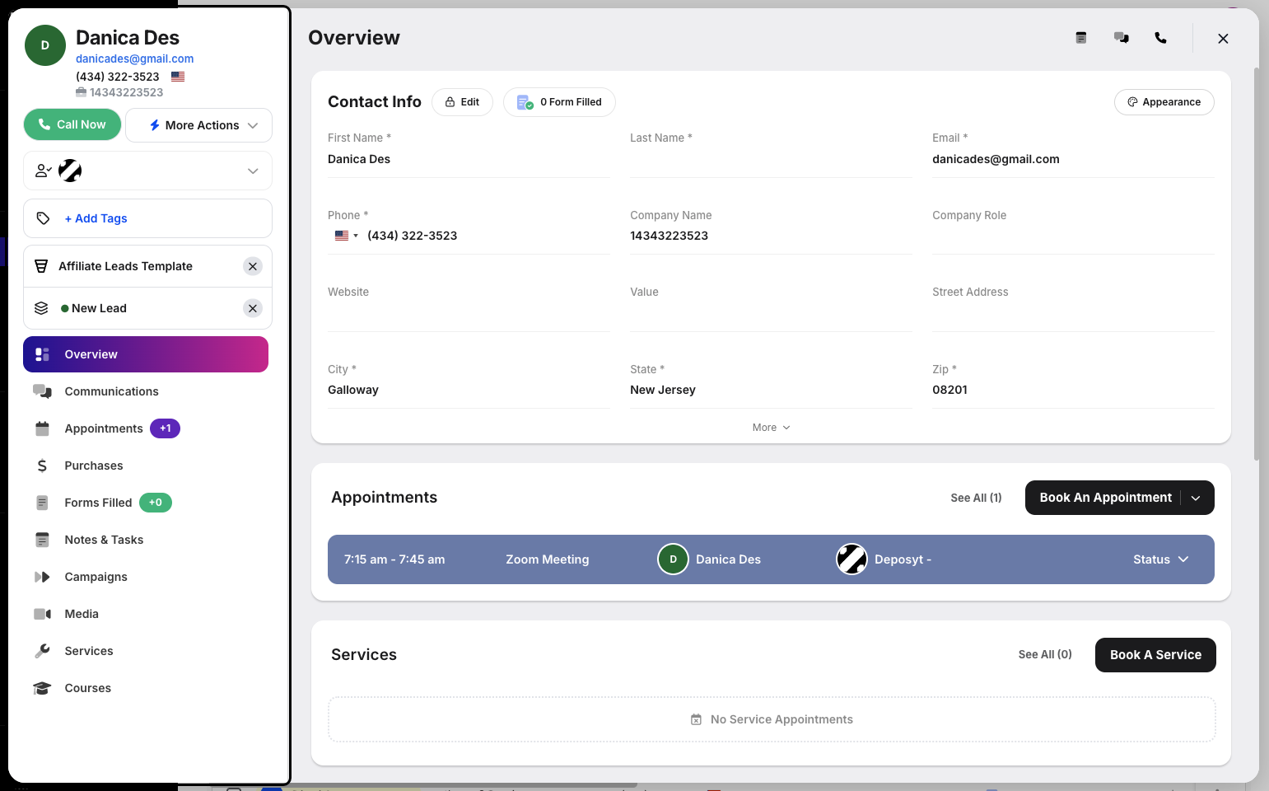This screenshot has width=1269, height=791.
Task: Open Communications section
Action: click(146, 391)
